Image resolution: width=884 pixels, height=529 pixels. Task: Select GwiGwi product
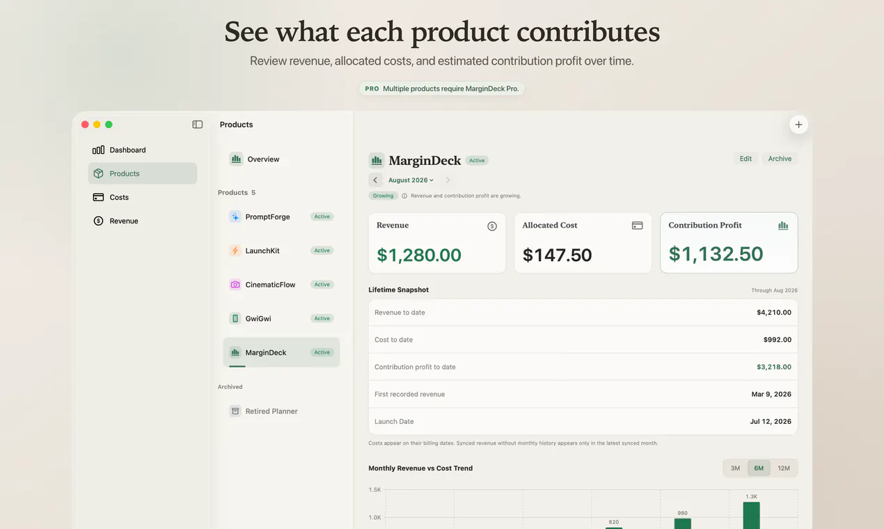(x=281, y=318)
